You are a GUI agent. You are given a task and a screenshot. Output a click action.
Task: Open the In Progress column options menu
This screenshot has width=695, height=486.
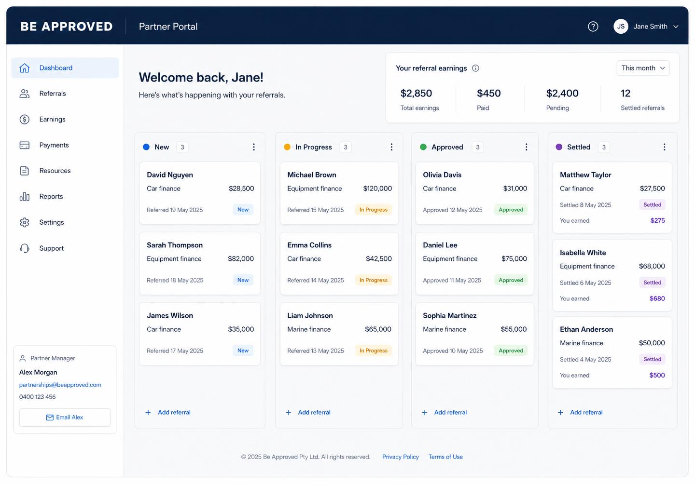click(x=391, y=147)
